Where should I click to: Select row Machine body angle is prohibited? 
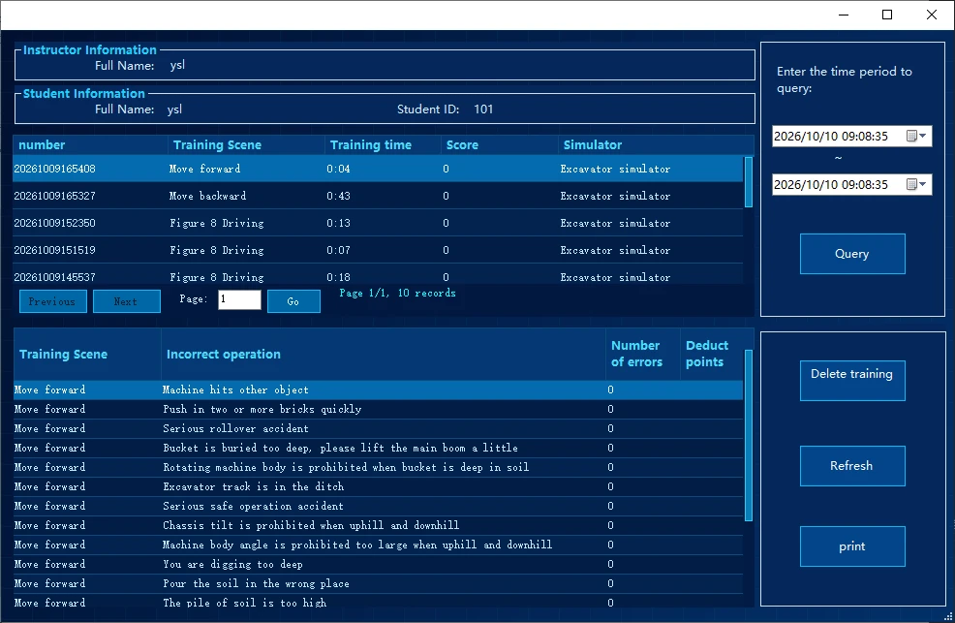click(x=378, y=545)
